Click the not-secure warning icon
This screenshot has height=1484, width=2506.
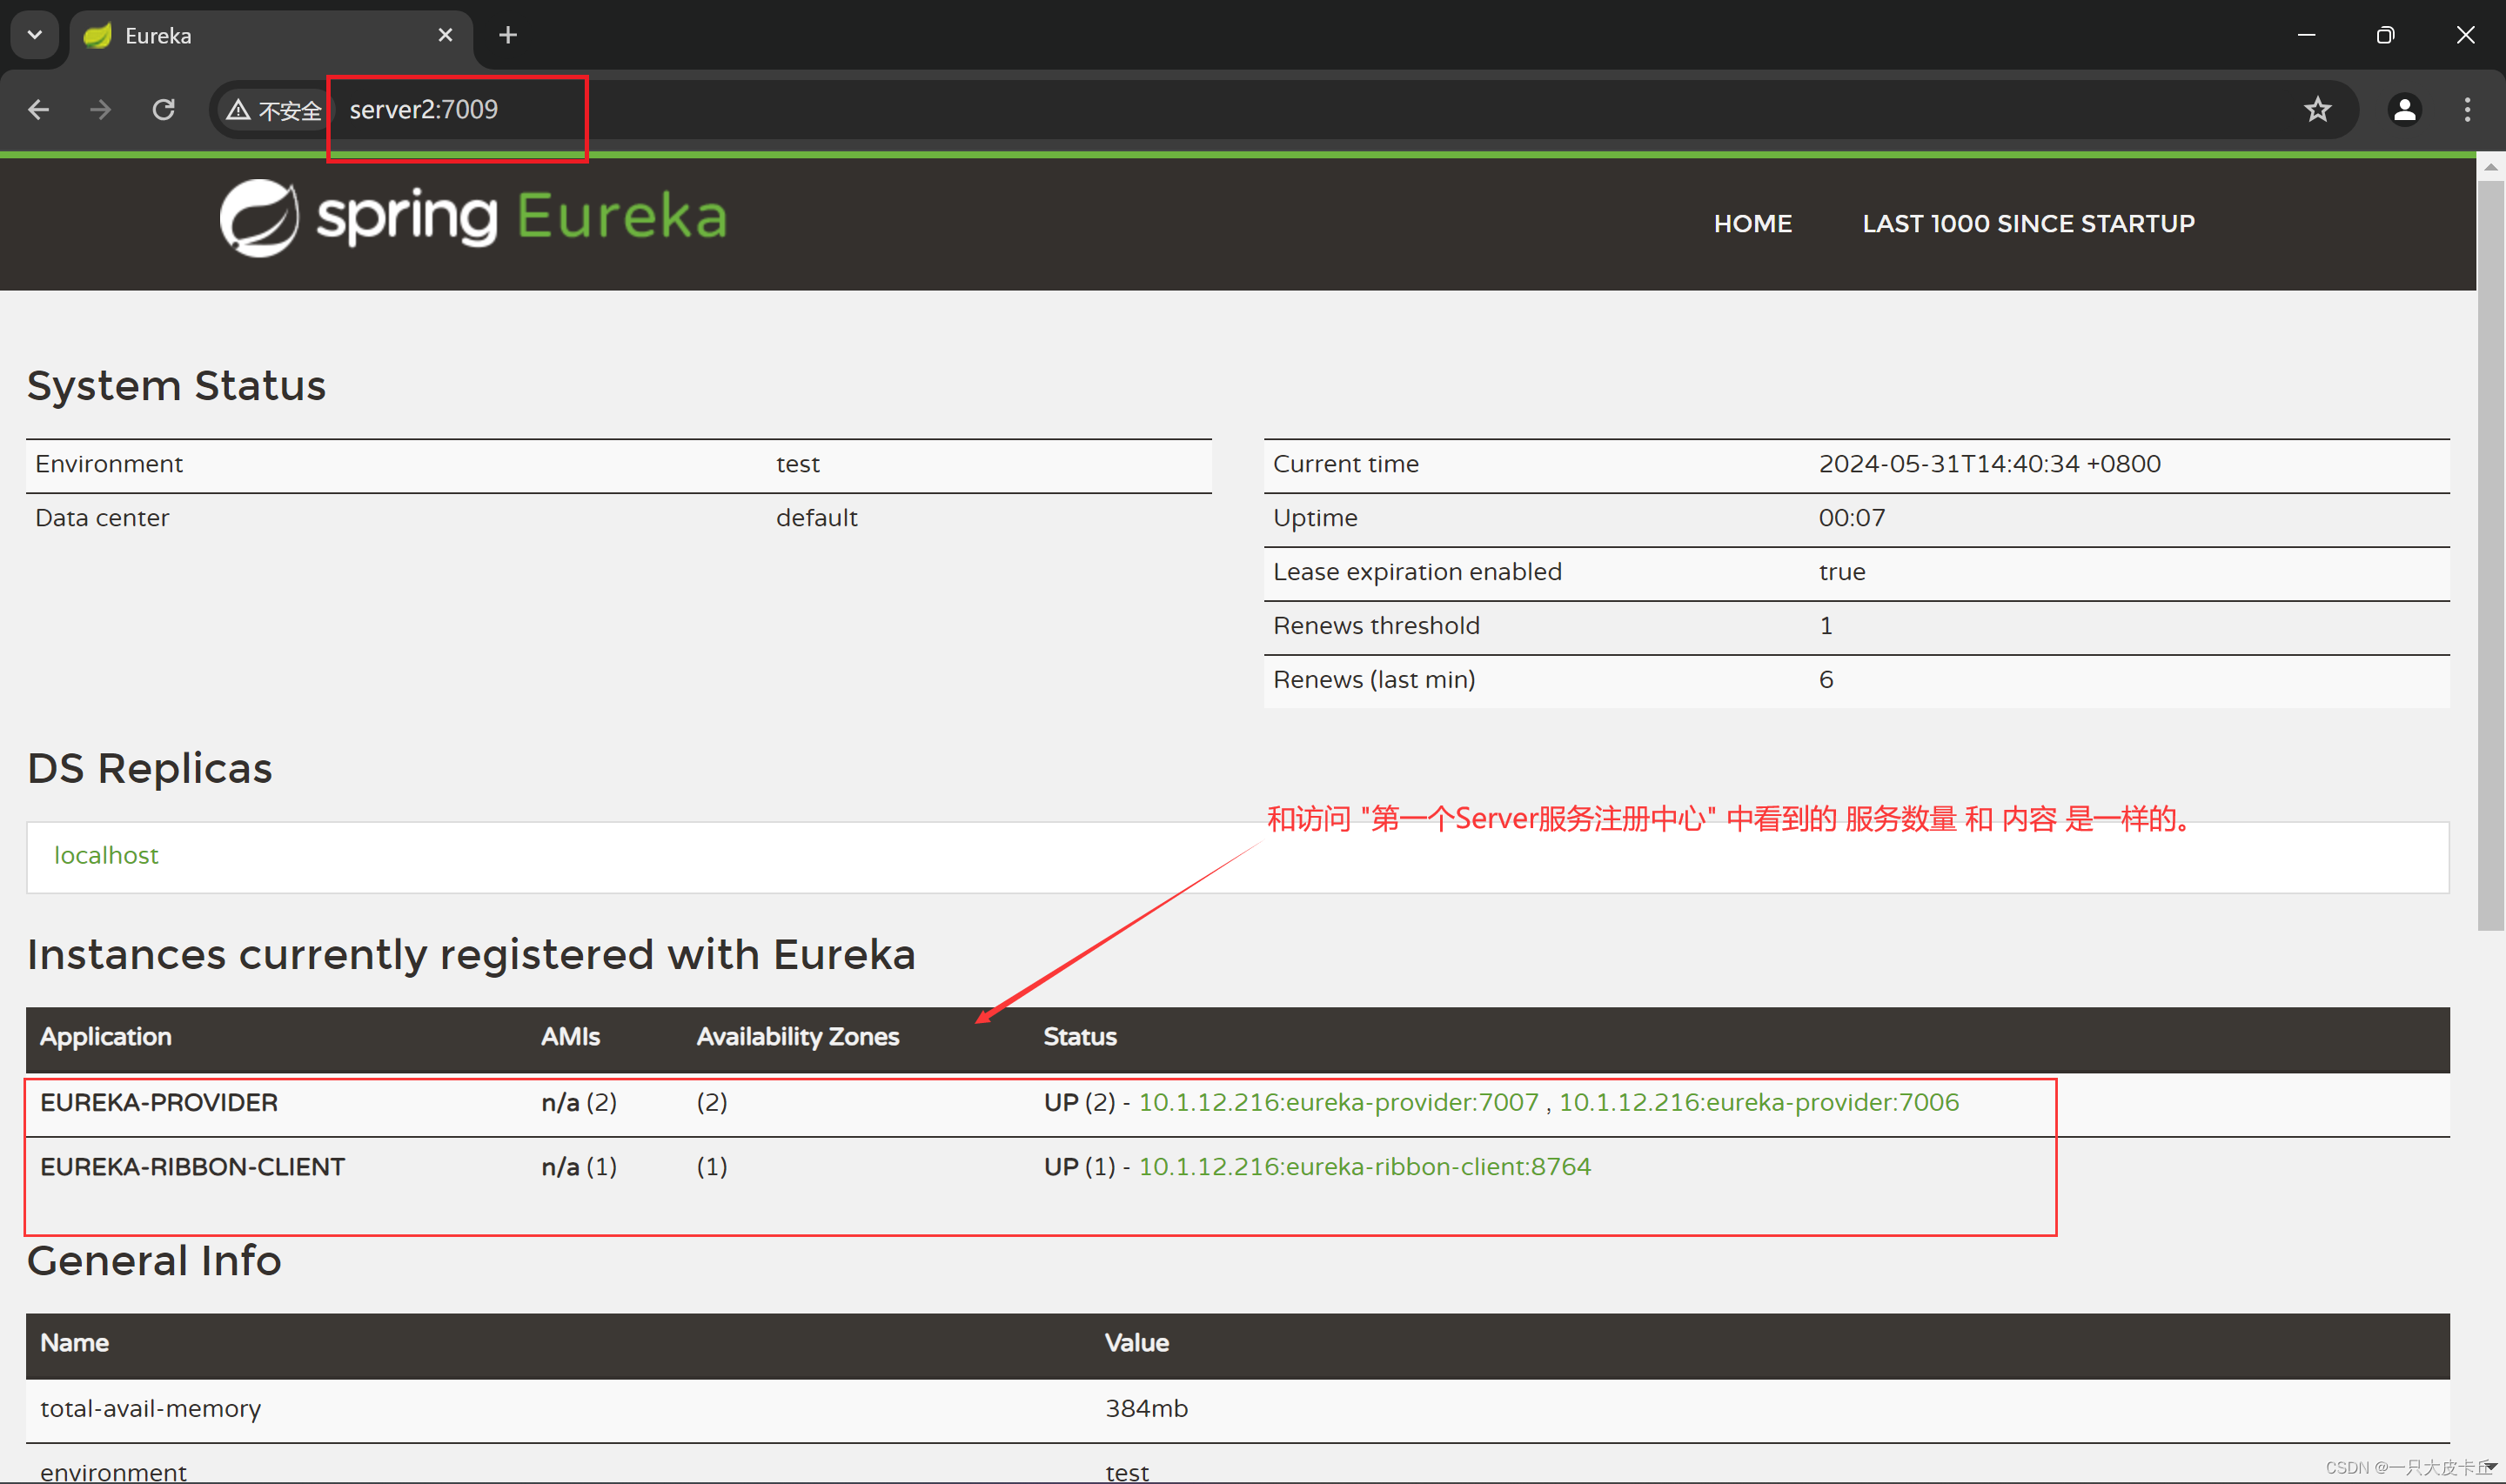click(238, 109)
